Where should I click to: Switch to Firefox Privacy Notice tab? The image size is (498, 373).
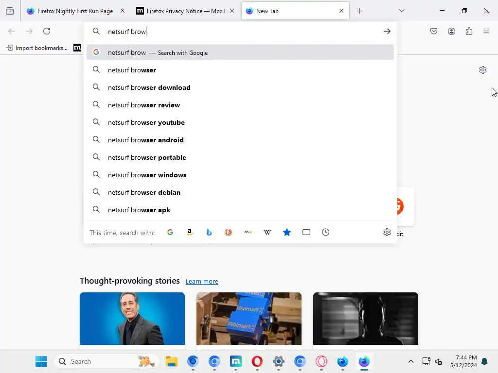click(x=186, y=11)
